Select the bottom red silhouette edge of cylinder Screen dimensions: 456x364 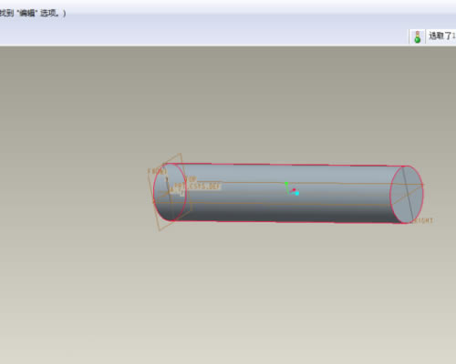click(x=289, y=222)
